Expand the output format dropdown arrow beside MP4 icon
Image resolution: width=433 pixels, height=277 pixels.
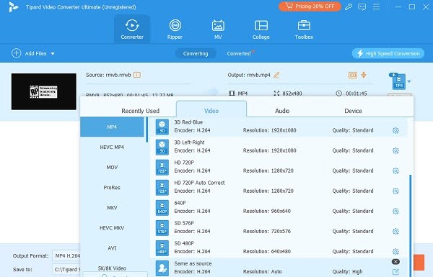[x=409, y=81]
